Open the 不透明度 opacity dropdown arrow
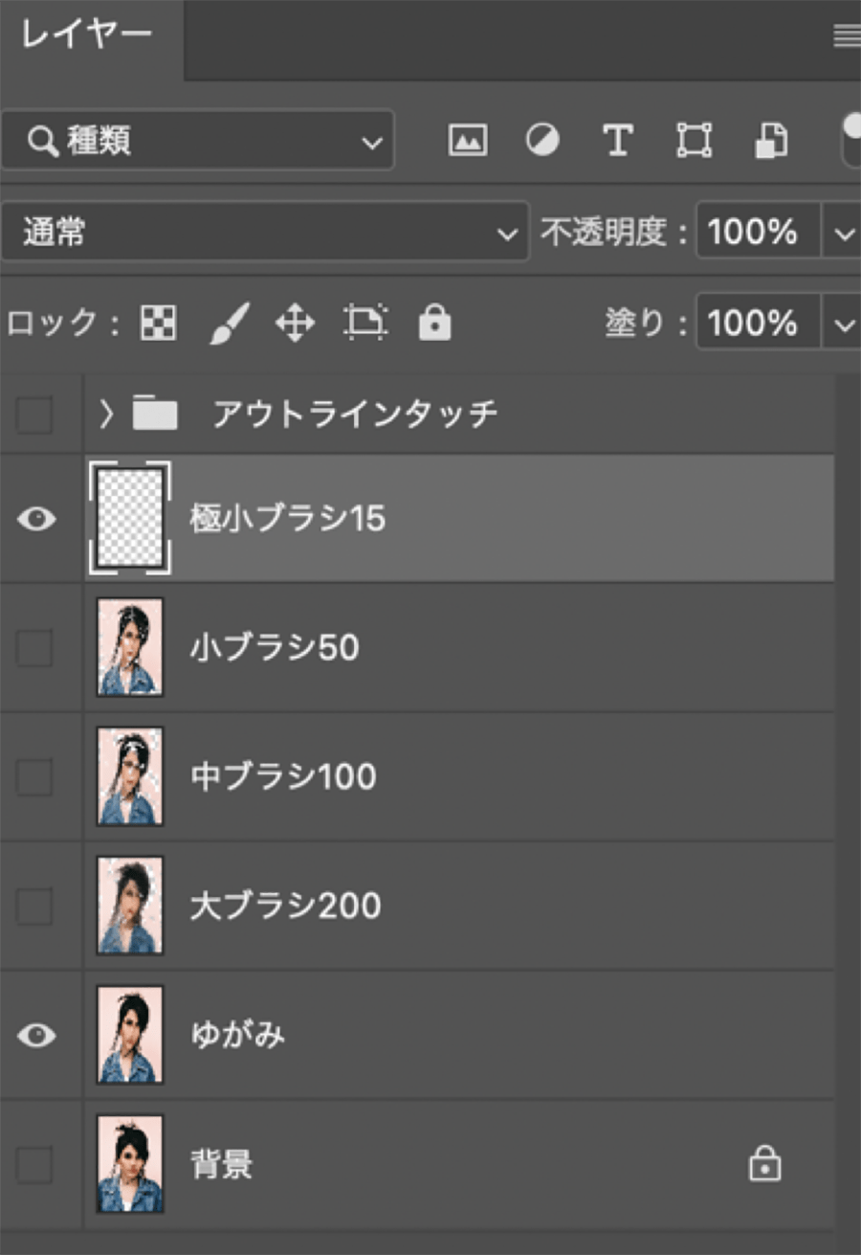 tap(843, 233)
